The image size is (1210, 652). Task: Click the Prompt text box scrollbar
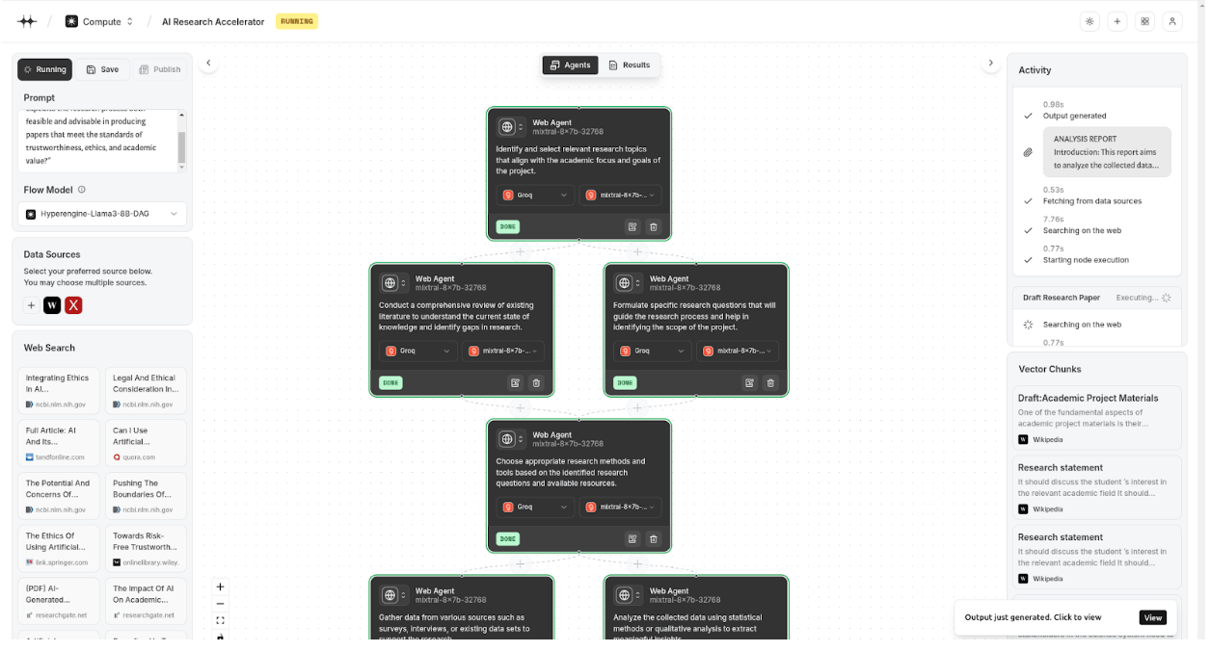181,147
